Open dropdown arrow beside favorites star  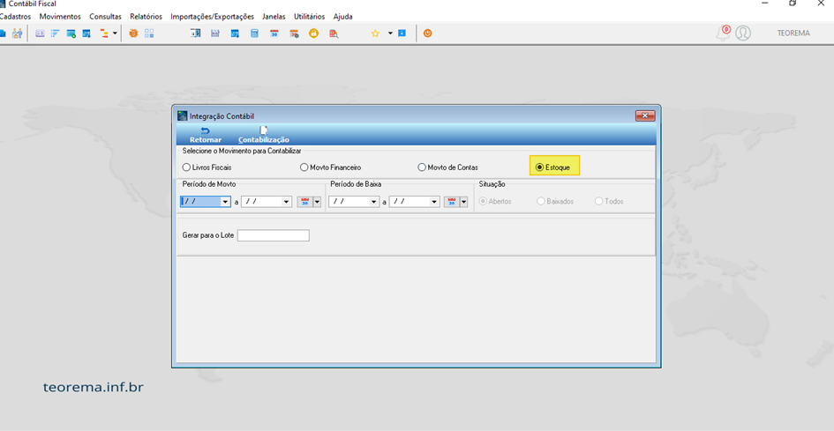390,33
